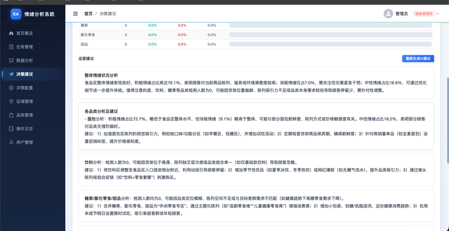This screenshot has width=449, height=231.
Task: Click the document icon beside 任务管理
Action: coord(11,47)
